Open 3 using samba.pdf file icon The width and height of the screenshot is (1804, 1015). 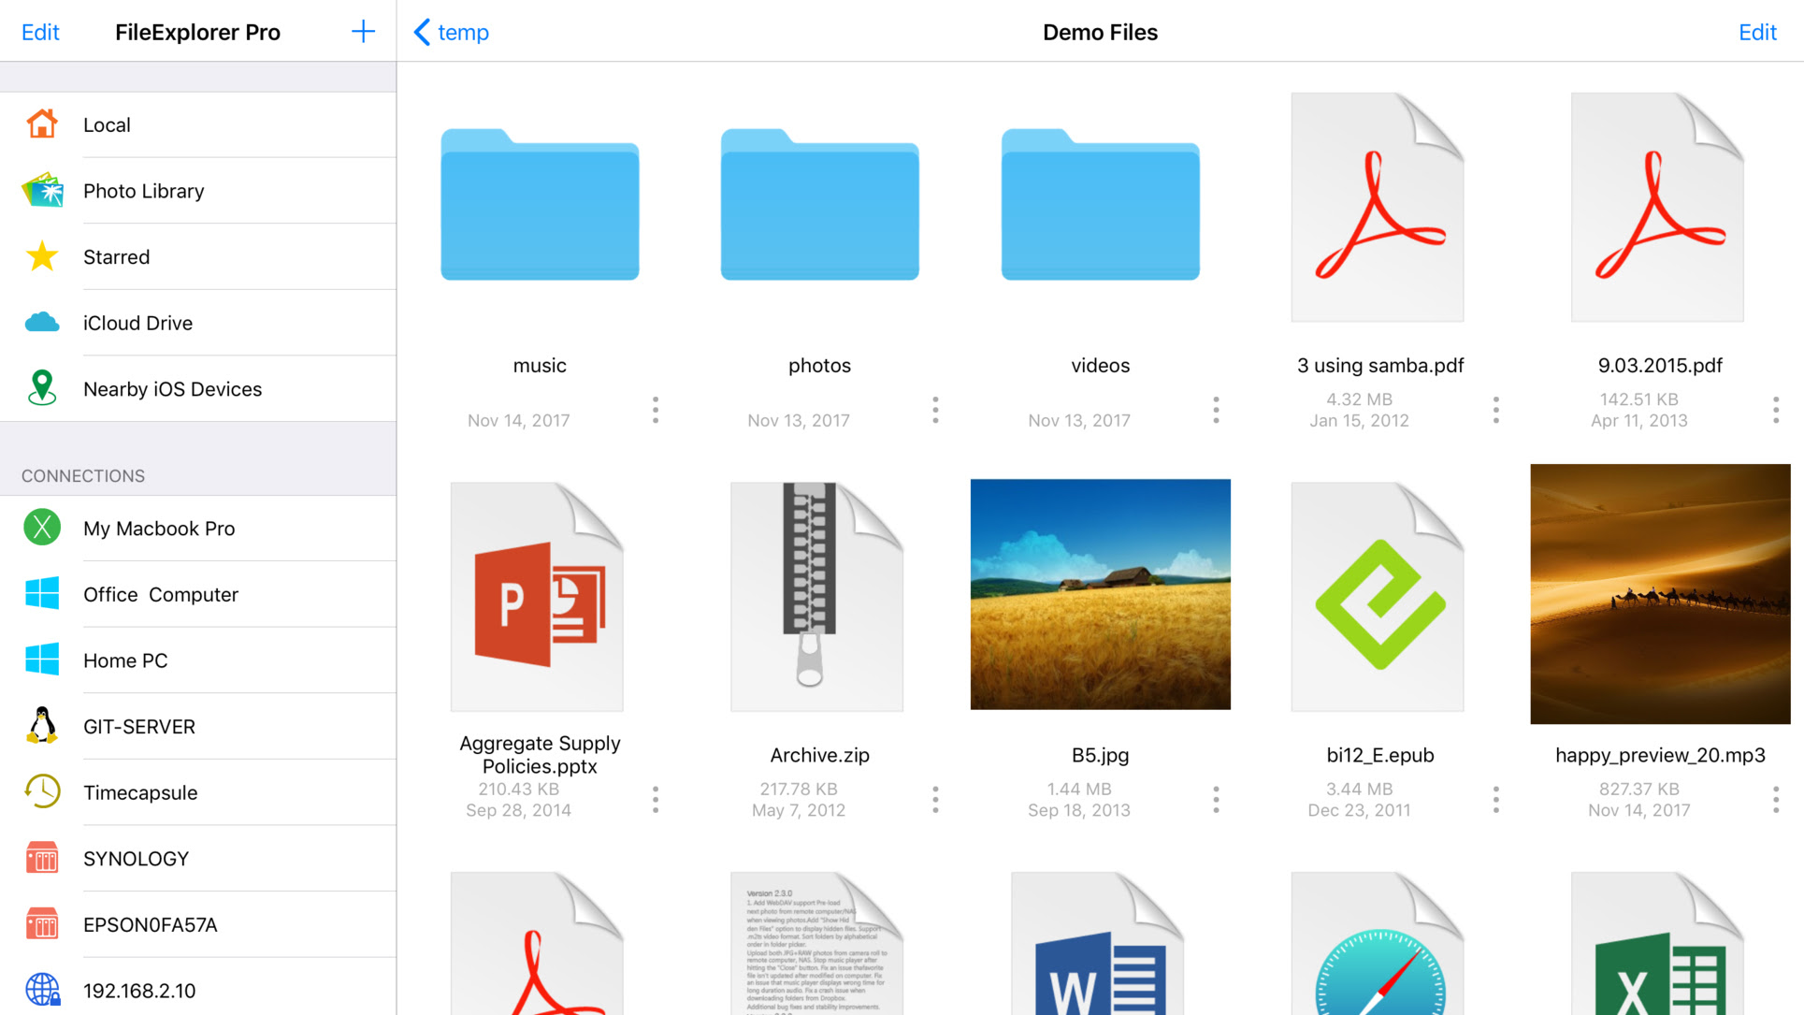pyautogui.click(x=1378, y=207)
